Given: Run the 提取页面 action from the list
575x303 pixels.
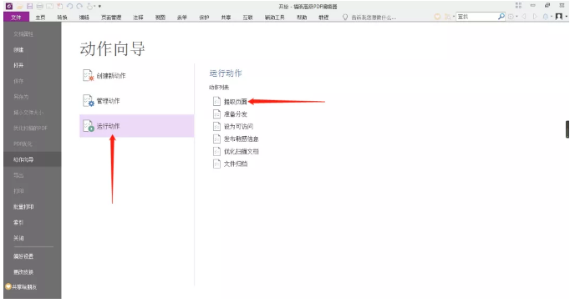Looking at the screenshot, I should [231, 102].
